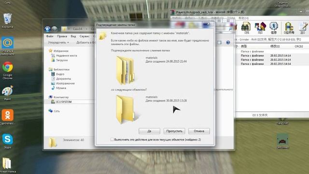Viewport: 309px width, 174px height.
Task: Open the Recycle Bin desktop icon
Action: coord(8,20)
